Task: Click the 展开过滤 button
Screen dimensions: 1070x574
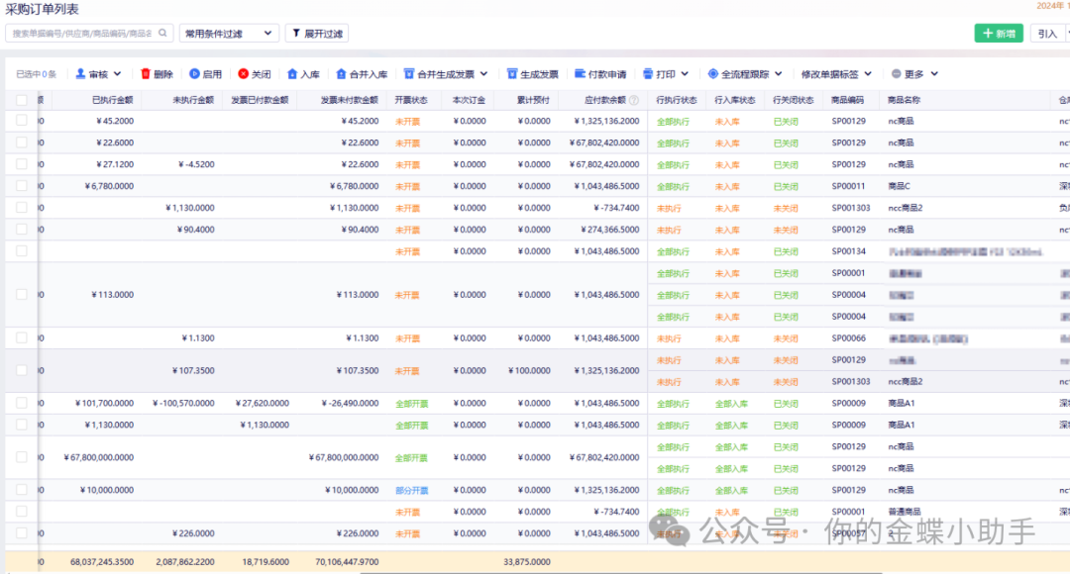Action: (317, 34)
